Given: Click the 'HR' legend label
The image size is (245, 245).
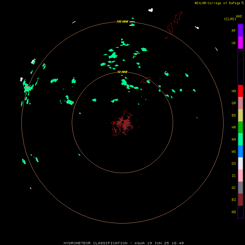Looking at the screenshot, I should (x=234, y=127).
